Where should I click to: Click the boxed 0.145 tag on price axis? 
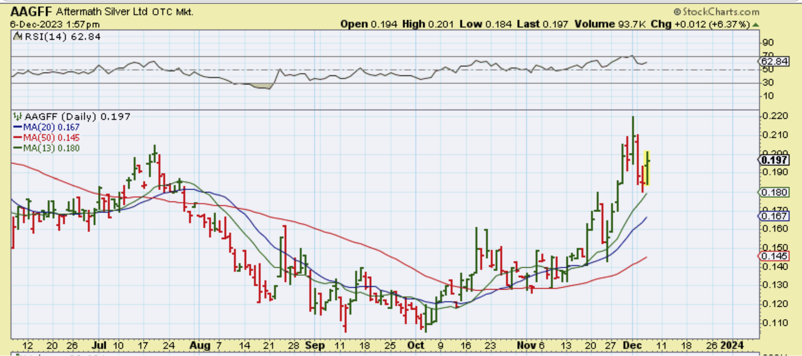click(x=774, y=256)
